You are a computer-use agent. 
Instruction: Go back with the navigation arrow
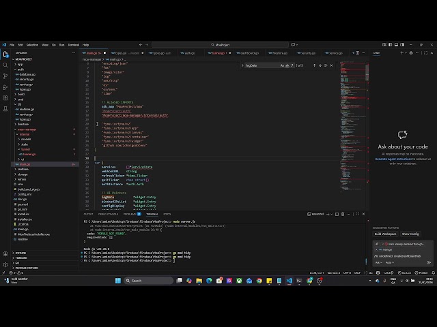click(141, 44)
